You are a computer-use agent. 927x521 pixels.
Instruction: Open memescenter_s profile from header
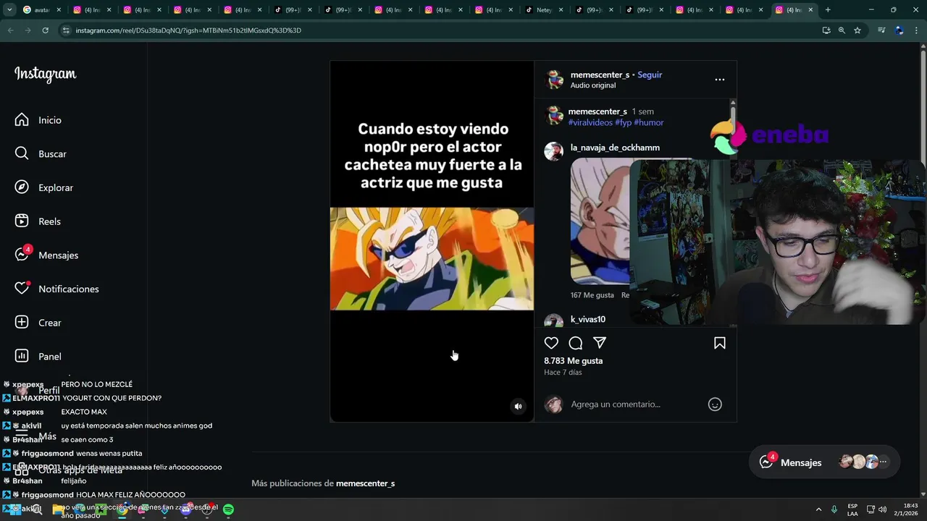[600, 75]
